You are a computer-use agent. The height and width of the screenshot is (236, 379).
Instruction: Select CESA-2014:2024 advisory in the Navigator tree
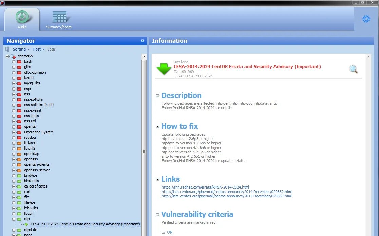(85, 224)
